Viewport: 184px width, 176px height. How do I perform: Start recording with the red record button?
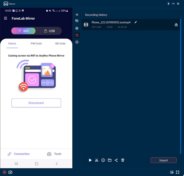[5, 172]
